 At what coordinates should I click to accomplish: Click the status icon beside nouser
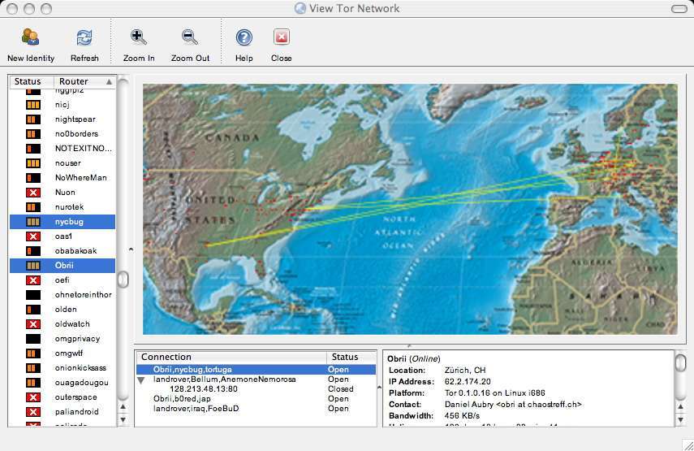[x=33, y=163]
